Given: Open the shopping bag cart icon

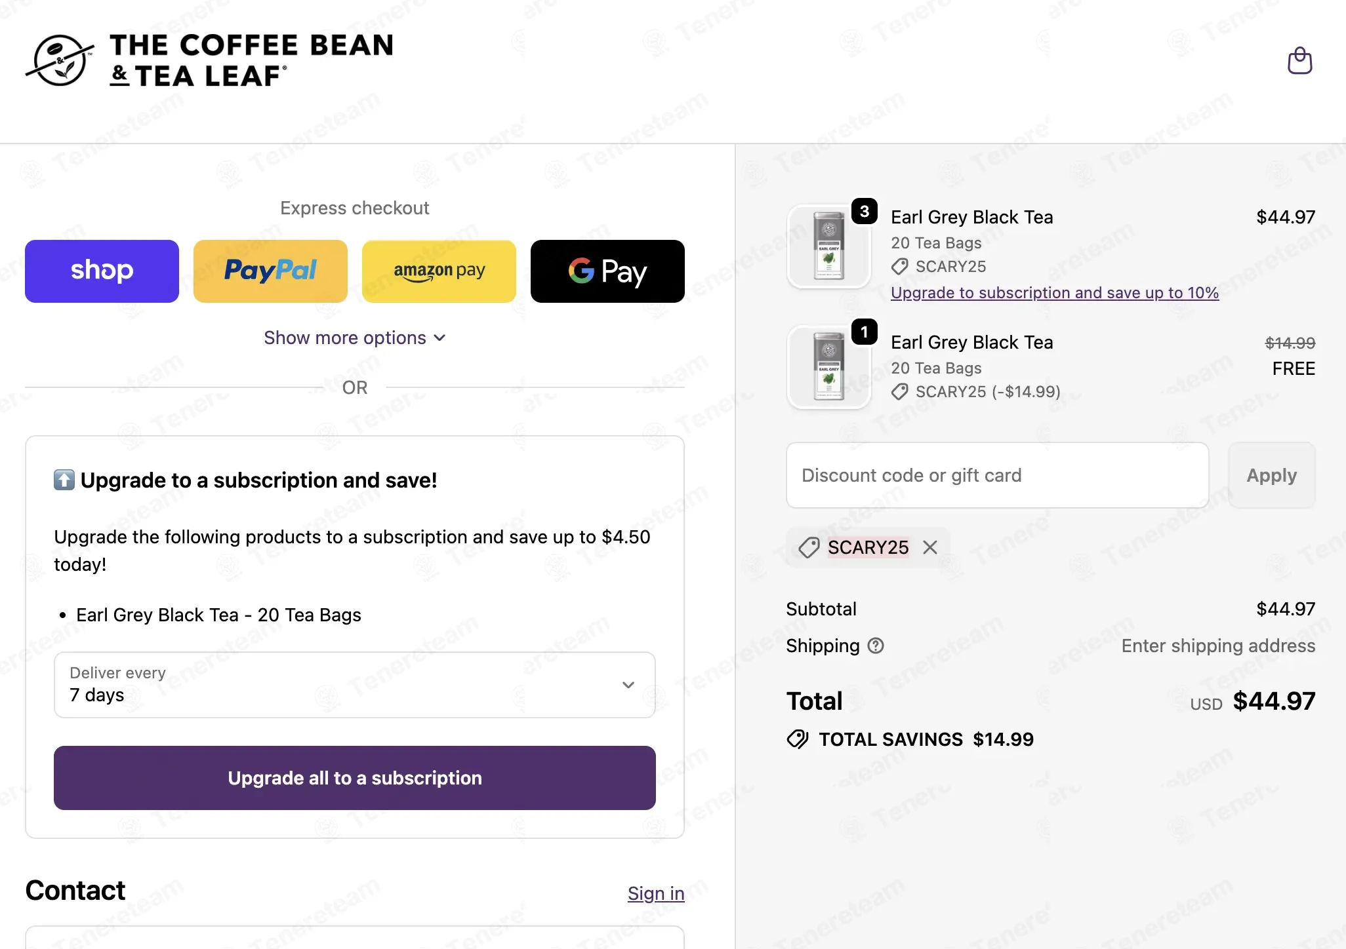Looking at the screenshot, I should coord(1299,61).
